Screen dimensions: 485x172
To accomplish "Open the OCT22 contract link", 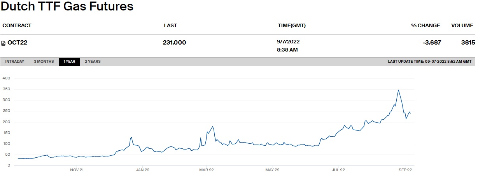I will click(x=17, y=43).
